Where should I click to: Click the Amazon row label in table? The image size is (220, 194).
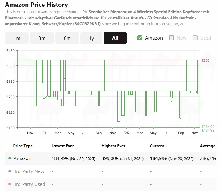pyautogui.click(x=22, y=158)
